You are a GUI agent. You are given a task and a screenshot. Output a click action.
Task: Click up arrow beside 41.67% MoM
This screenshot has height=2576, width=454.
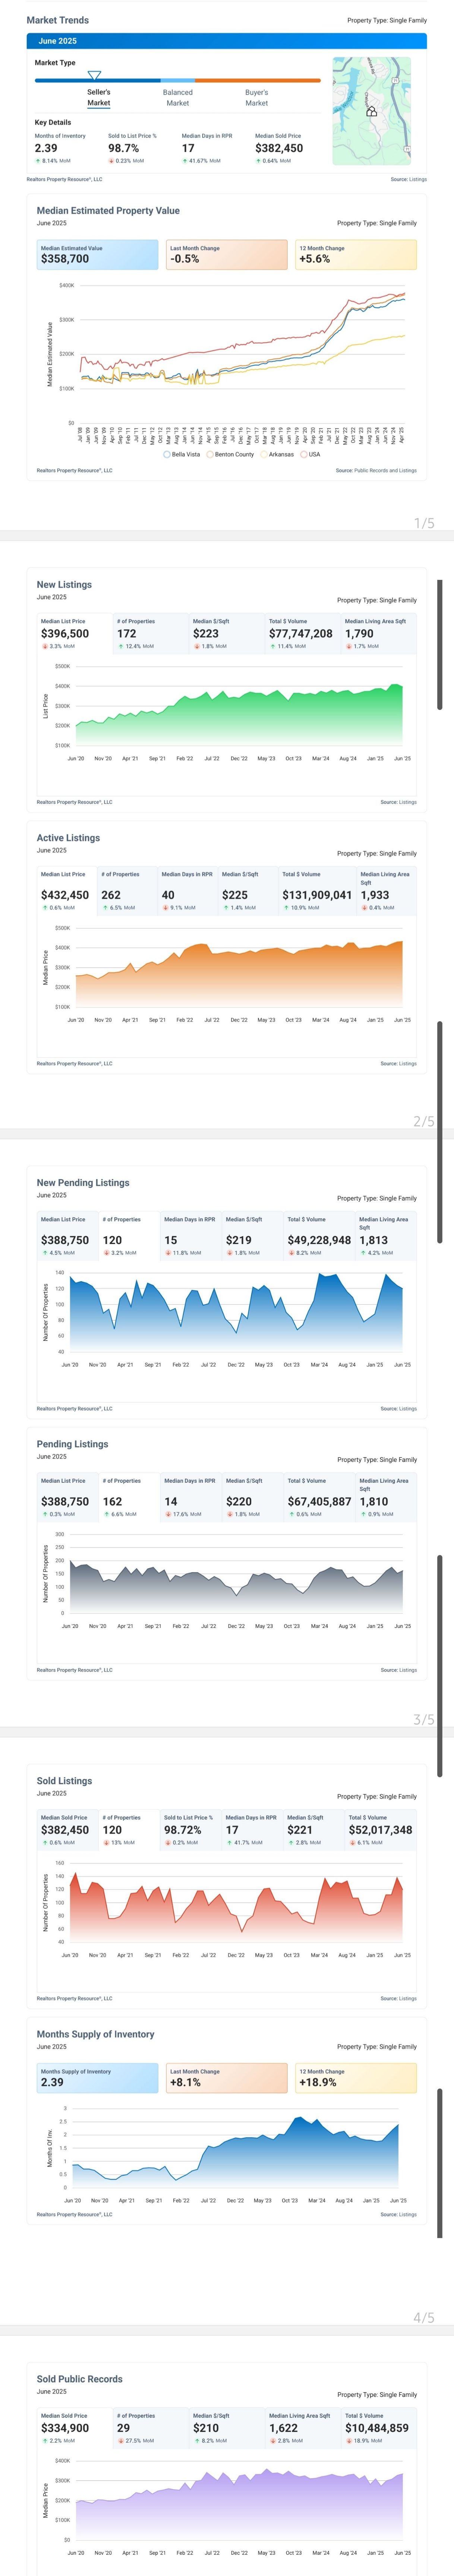click(x=185, y=161)
